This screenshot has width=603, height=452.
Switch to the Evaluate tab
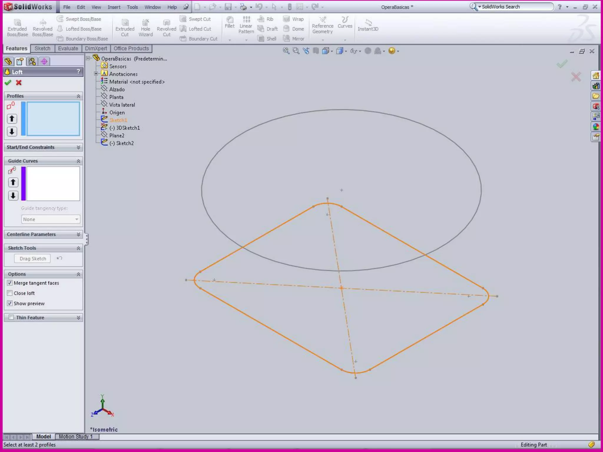68,49
